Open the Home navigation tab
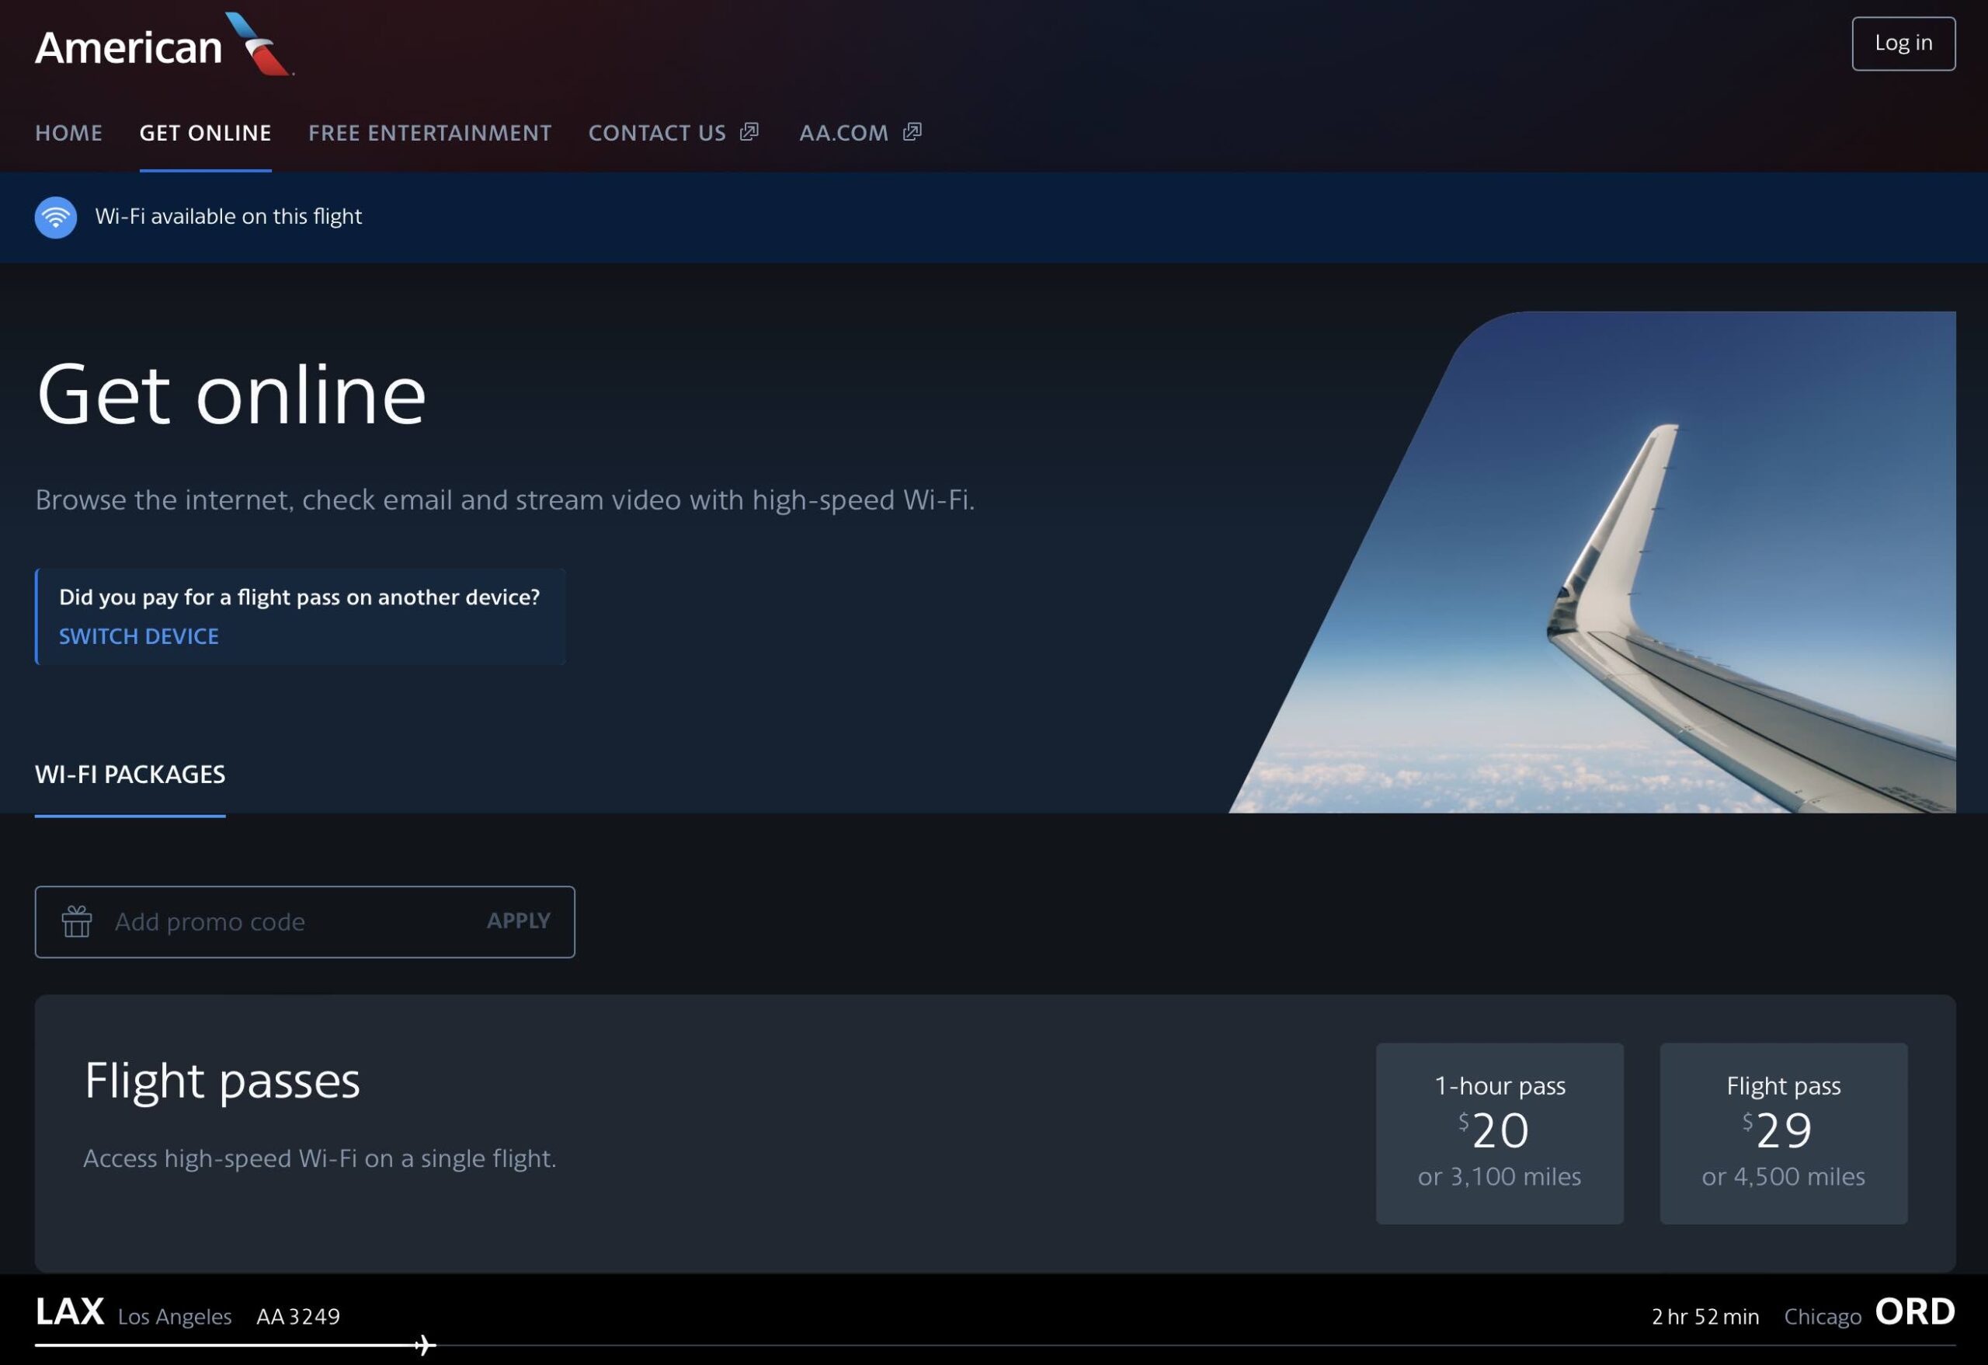Viewport: 1988px width, 1365px height. click(68, 134)
